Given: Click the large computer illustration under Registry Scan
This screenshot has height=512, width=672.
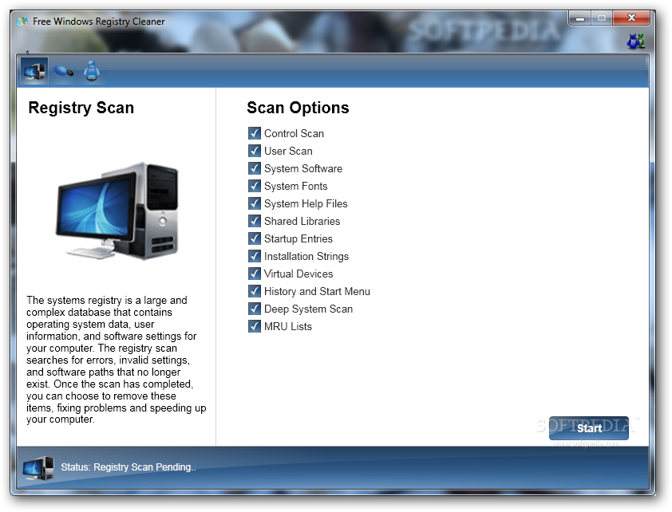Looking at the screenshot, I should pos(117,211).
